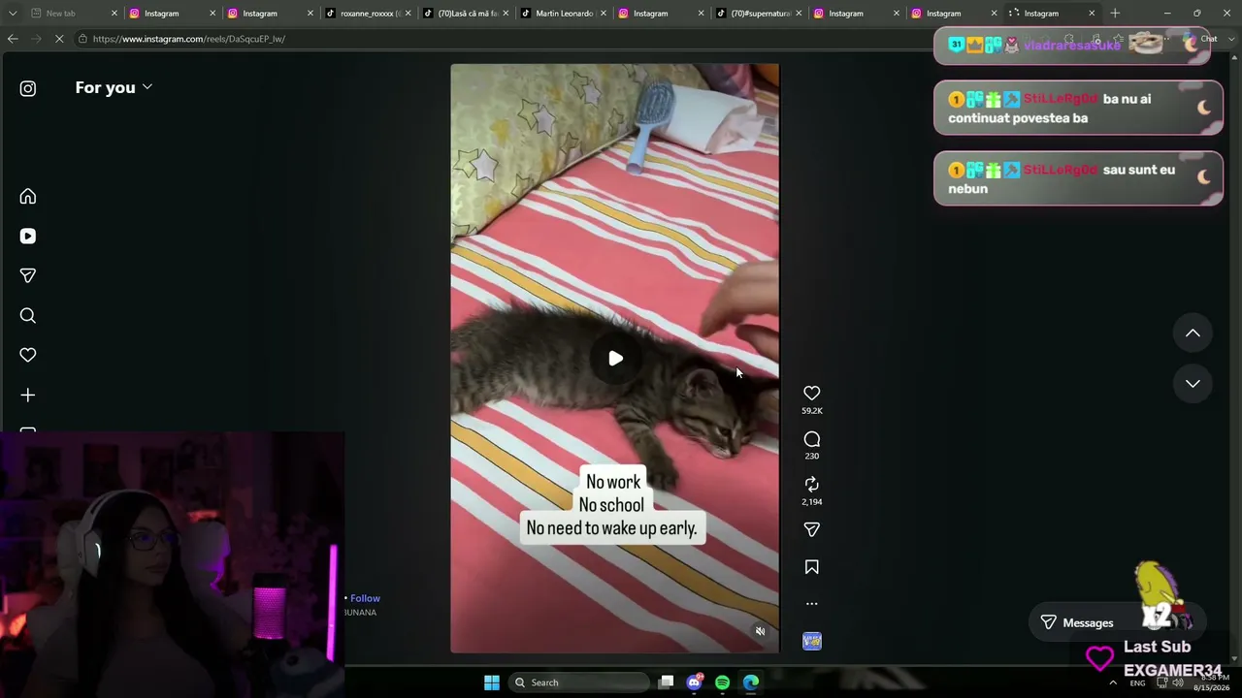Open the Windows Start menu
1242x698 pixels.
(492, 682)
